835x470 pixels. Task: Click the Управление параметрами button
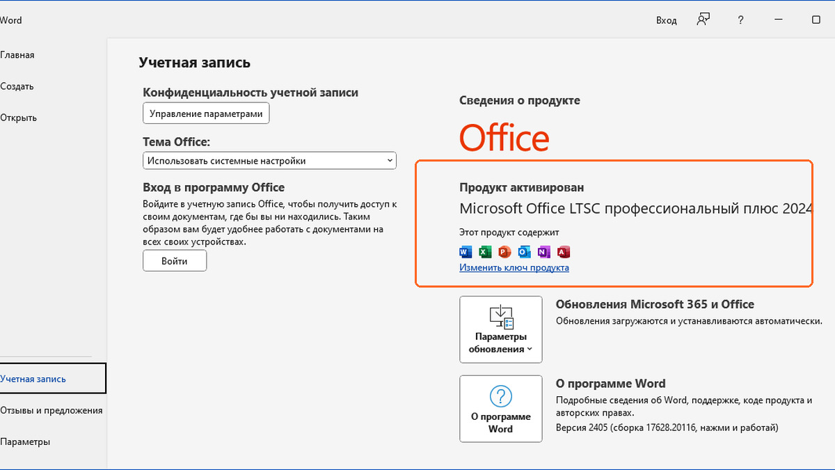pos(206,113)
